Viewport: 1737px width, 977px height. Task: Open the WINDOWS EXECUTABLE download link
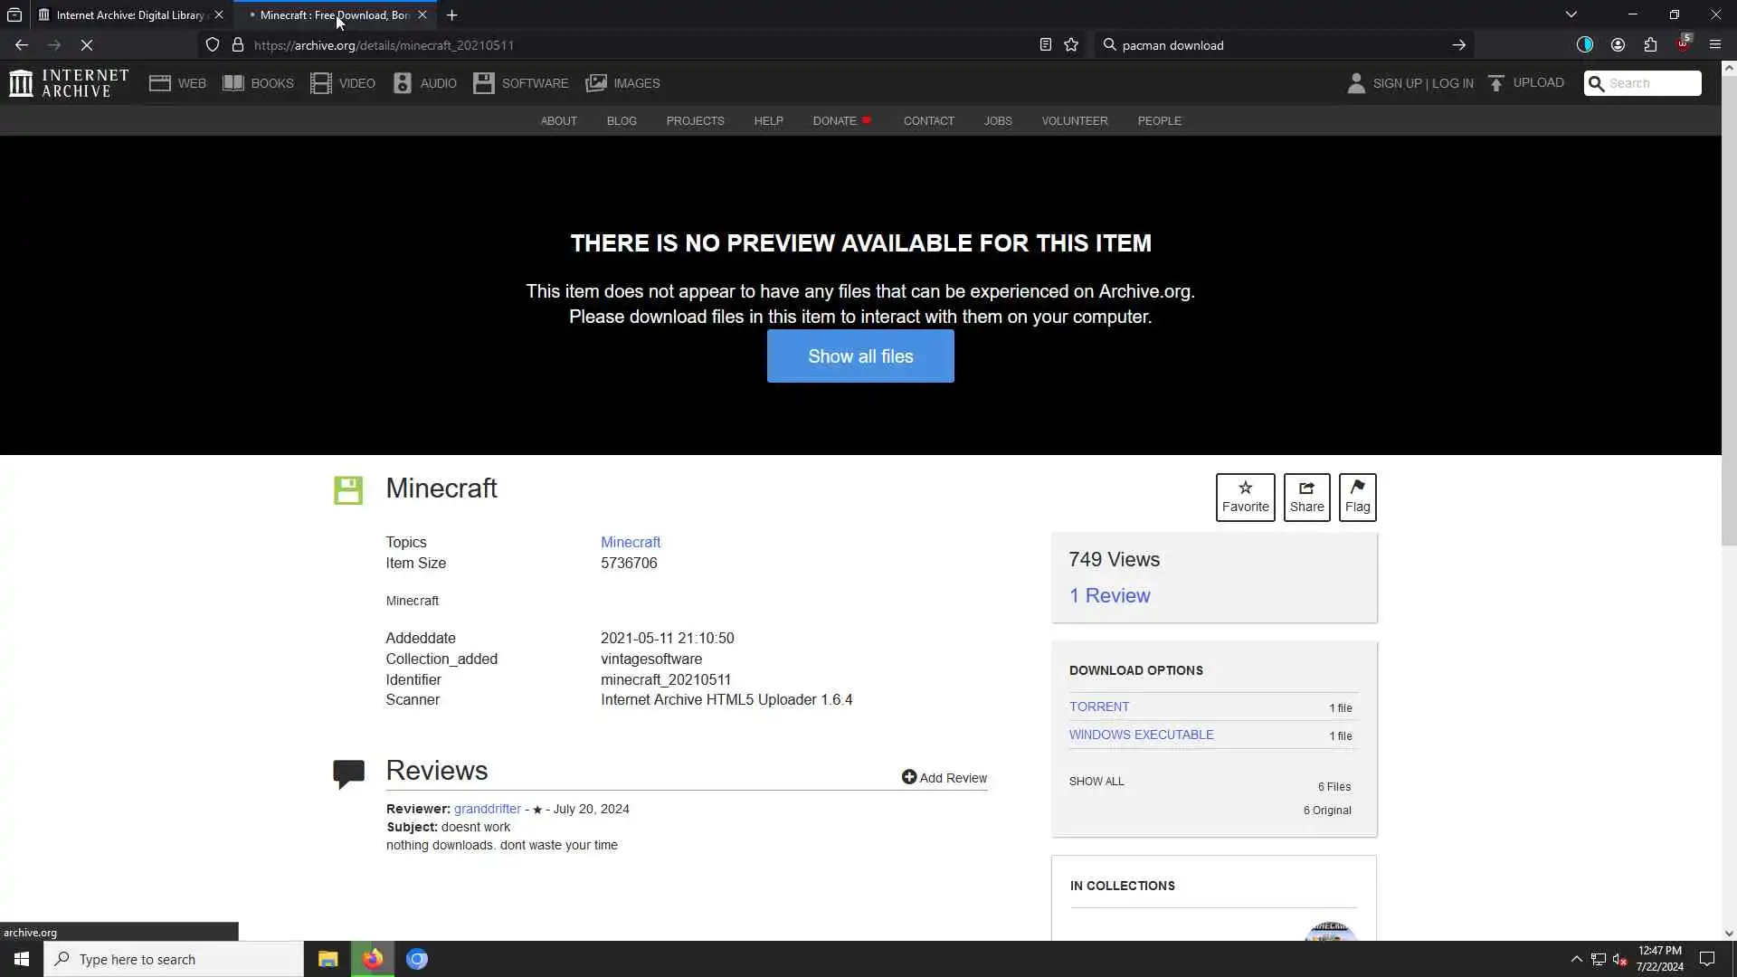tap(1141, 735)
